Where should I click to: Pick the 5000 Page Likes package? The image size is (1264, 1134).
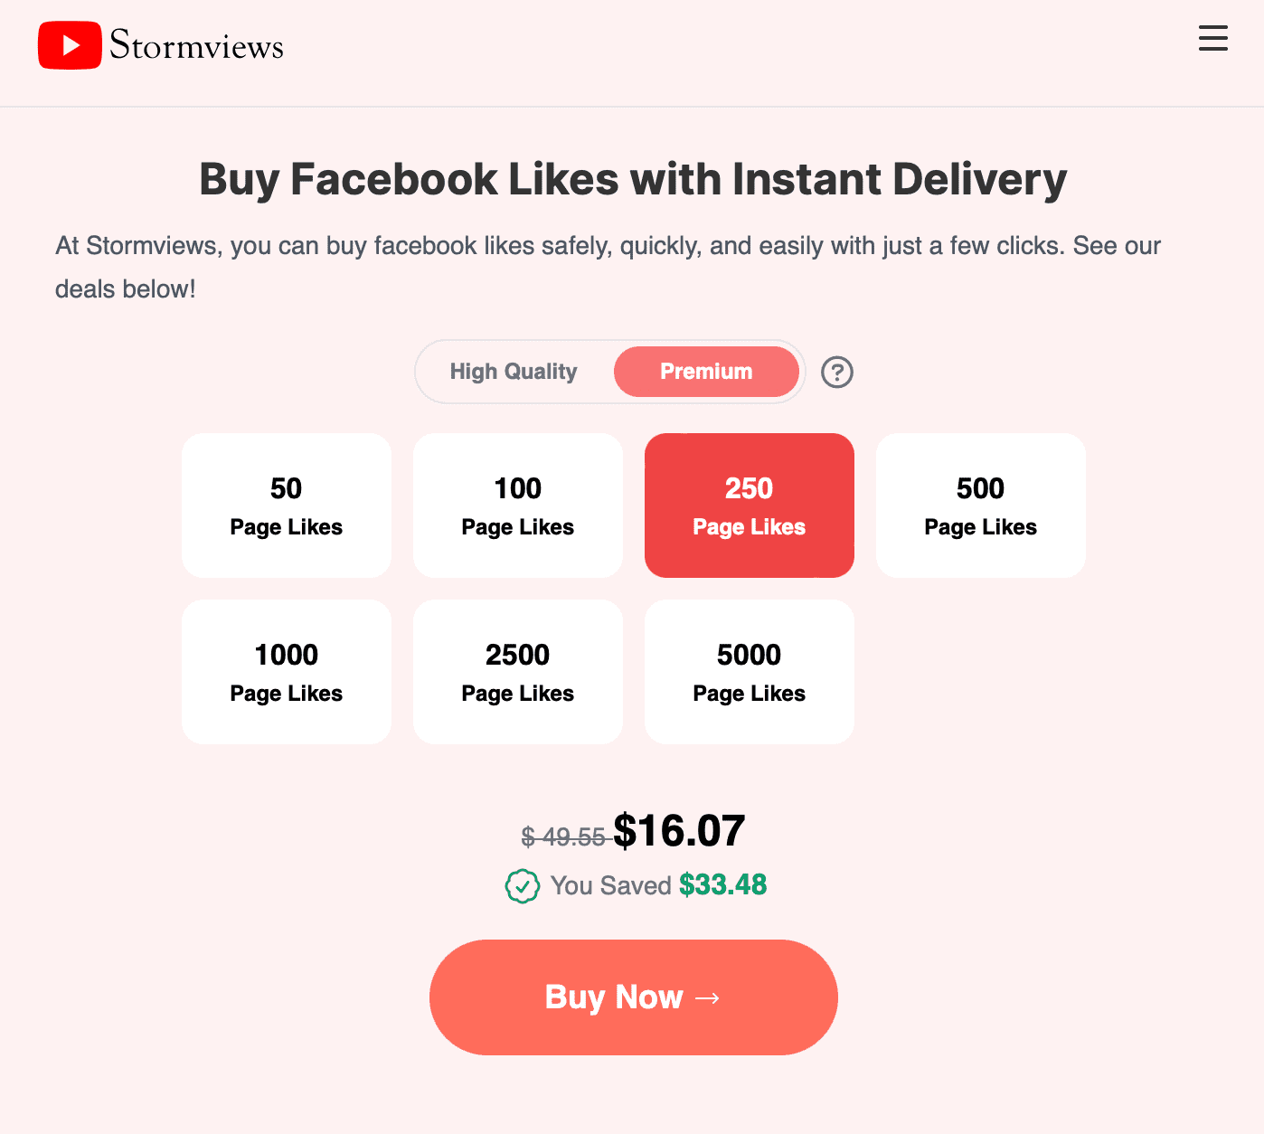[750, 672]
